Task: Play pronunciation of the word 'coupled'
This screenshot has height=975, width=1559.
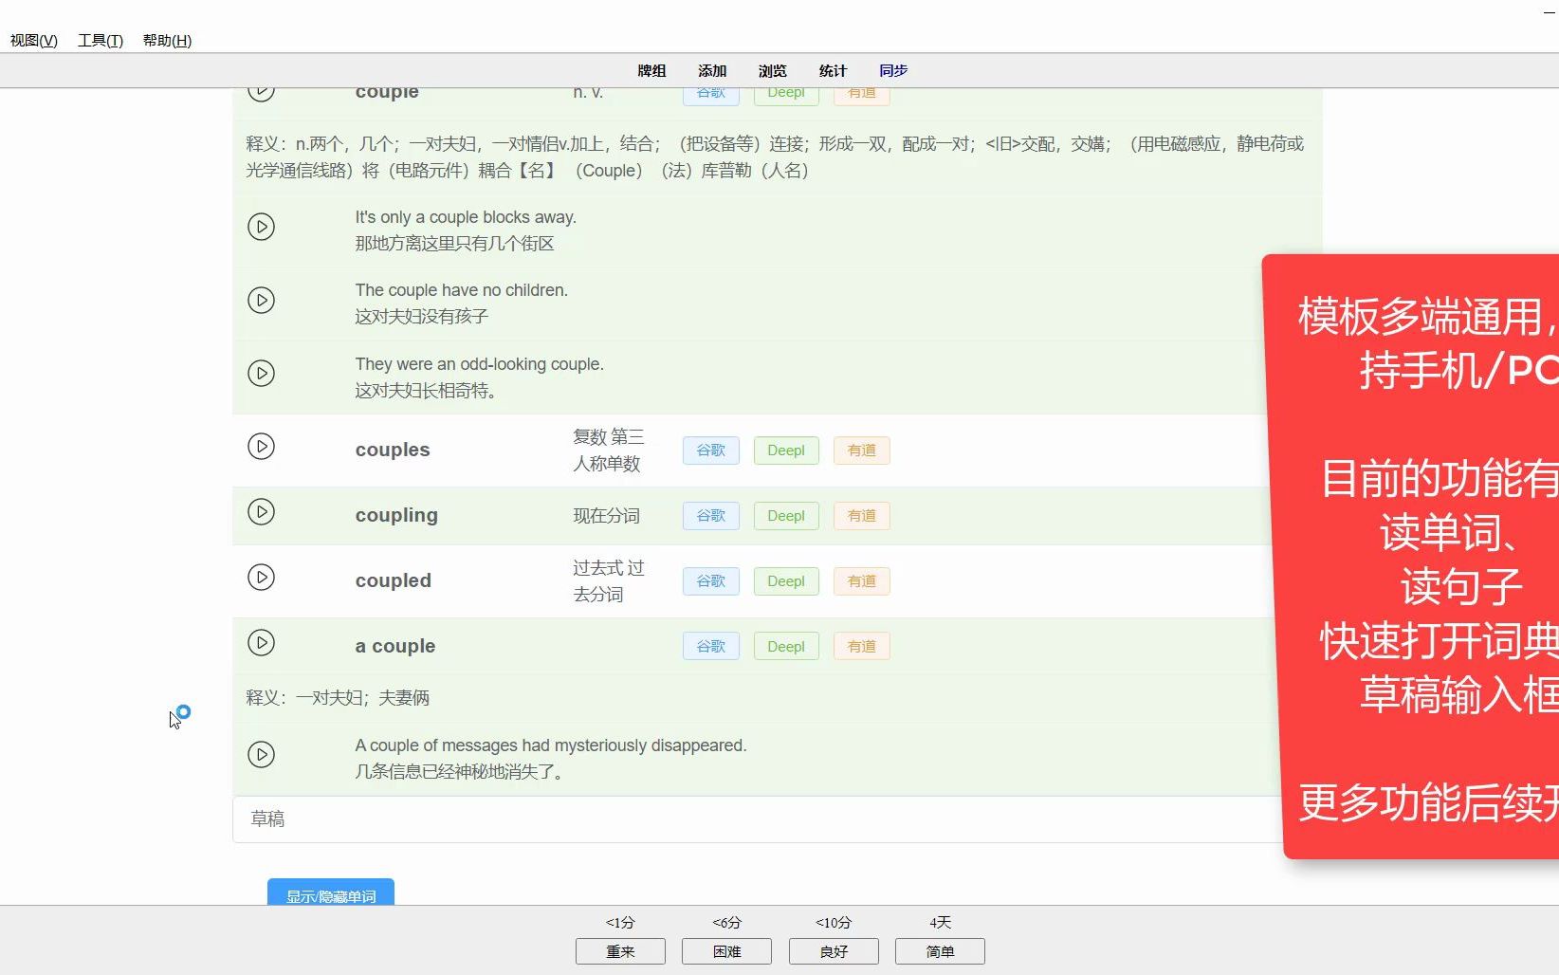Action: 261,577
